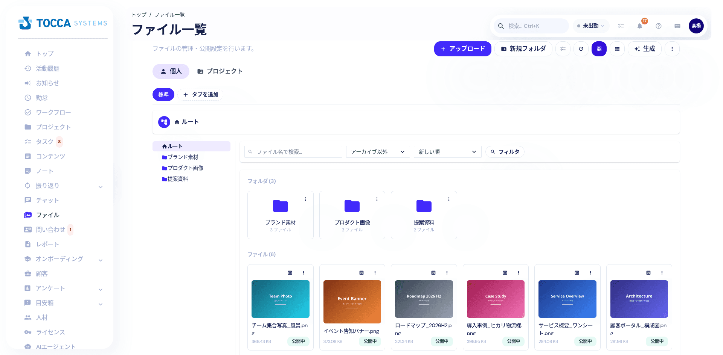Open the notifications bell icon
Viewport: 723px width, 355px height.
tap(639, 26)
